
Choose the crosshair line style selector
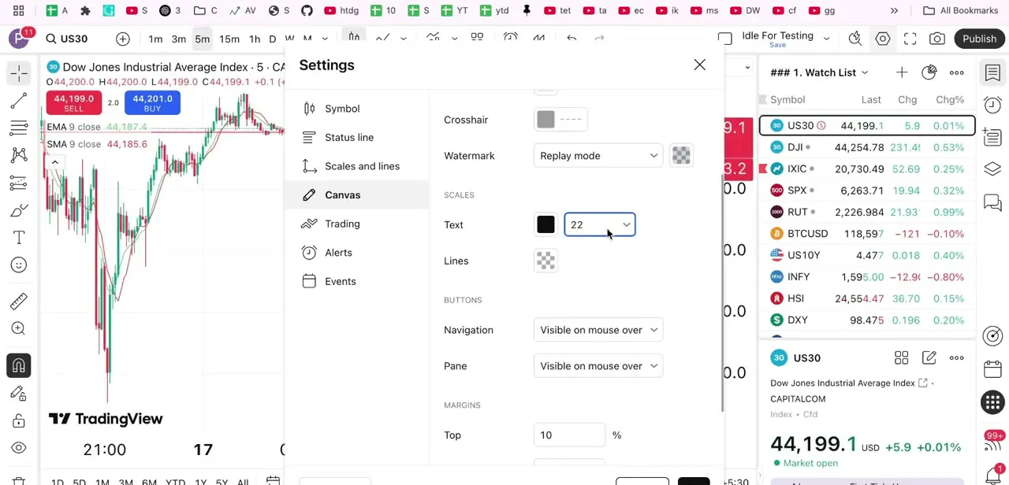[x=571, y=120]
